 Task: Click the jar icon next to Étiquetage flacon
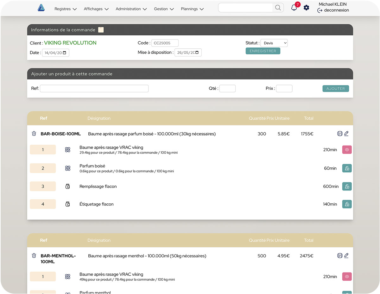click(x=67, y=204)
